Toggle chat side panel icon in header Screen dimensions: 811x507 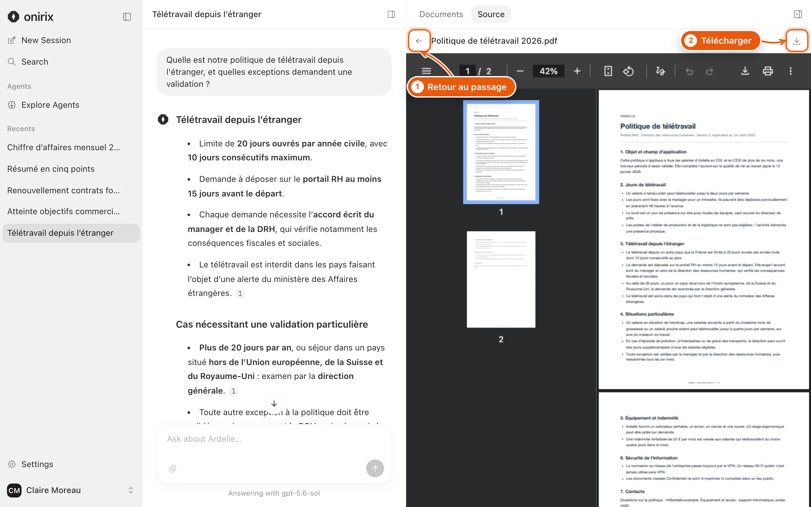click(x=391, y=14)
